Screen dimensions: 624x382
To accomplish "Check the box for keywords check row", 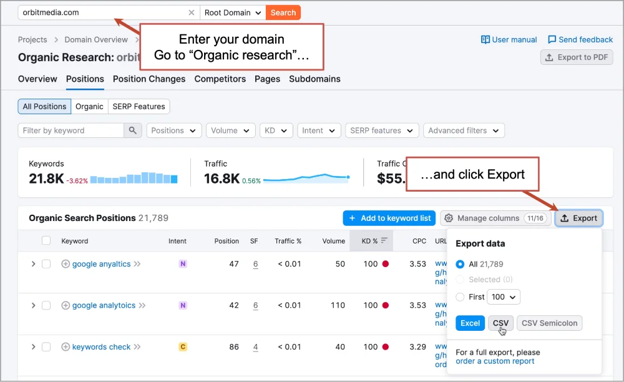I will coord(46,346).
